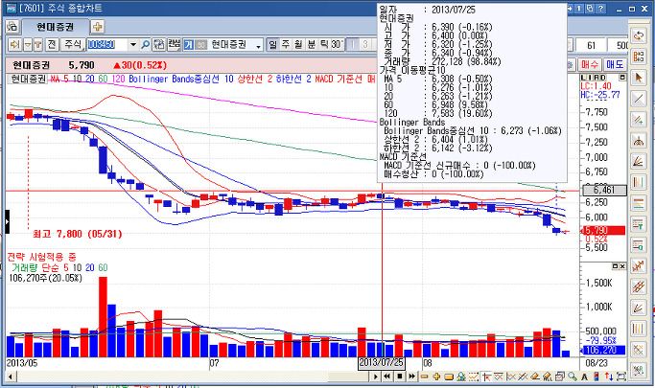The height and width of the screenshot is (388, 655).
Task: Click the rewind button under the chart
Action: [387, 377]
